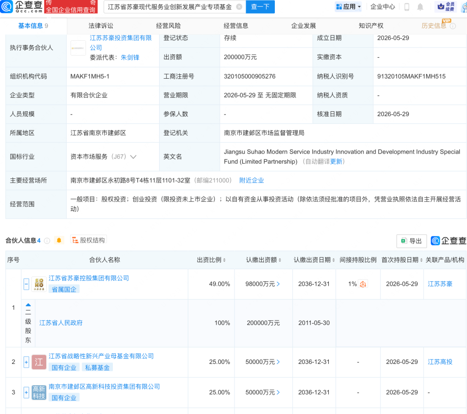Viewport: 467px width, 414px height.
Task: Clear the search box with the X icon
Action: (x=239, y=6)
